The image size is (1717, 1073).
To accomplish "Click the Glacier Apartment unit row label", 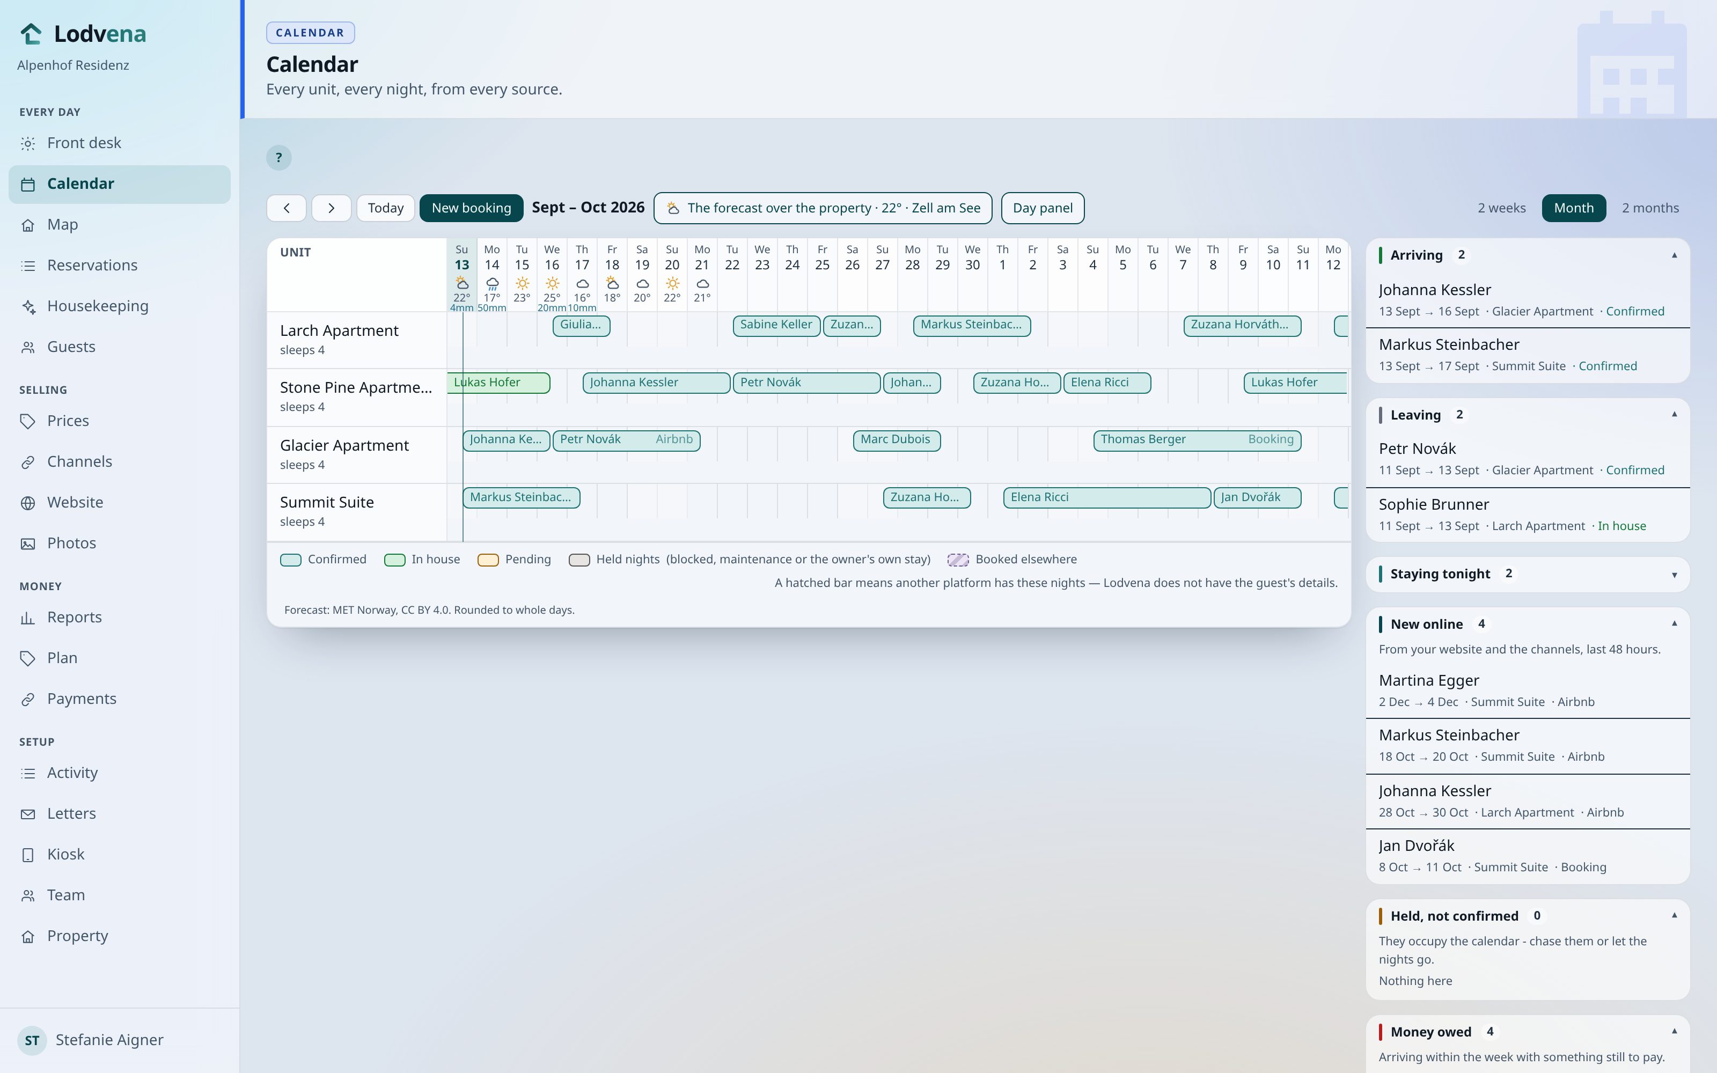I will (x=357, y=455).
